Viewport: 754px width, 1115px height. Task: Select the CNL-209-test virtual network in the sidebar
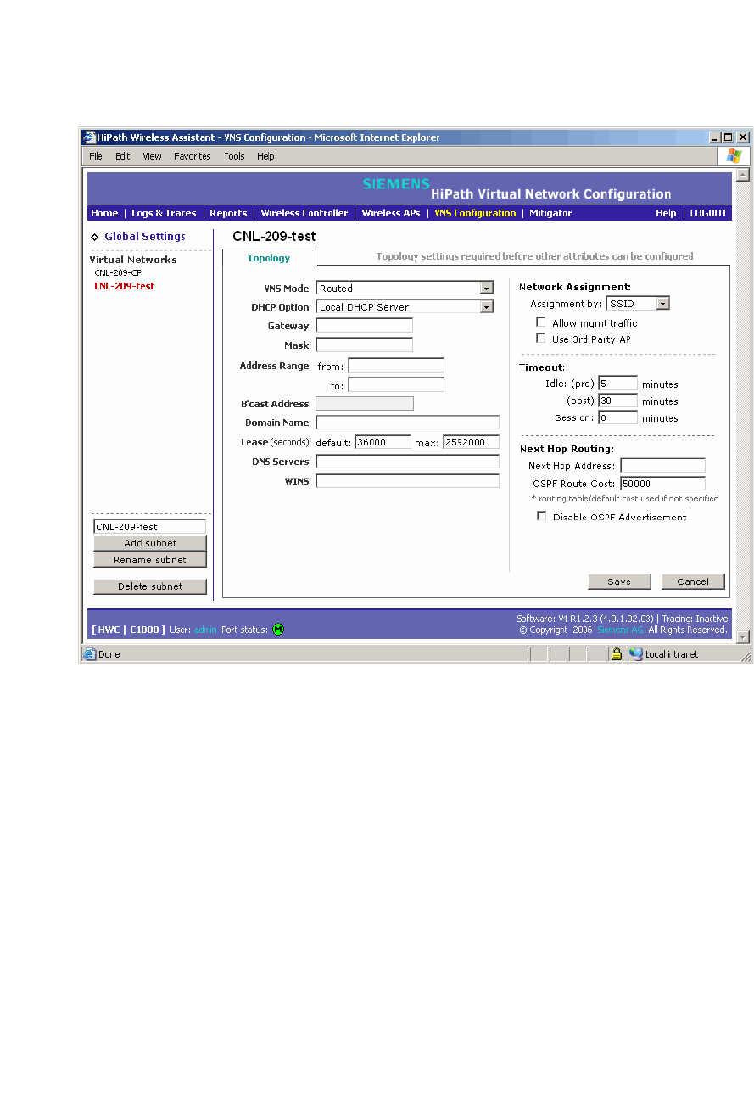pyautogui.click(x=125, y=286)
